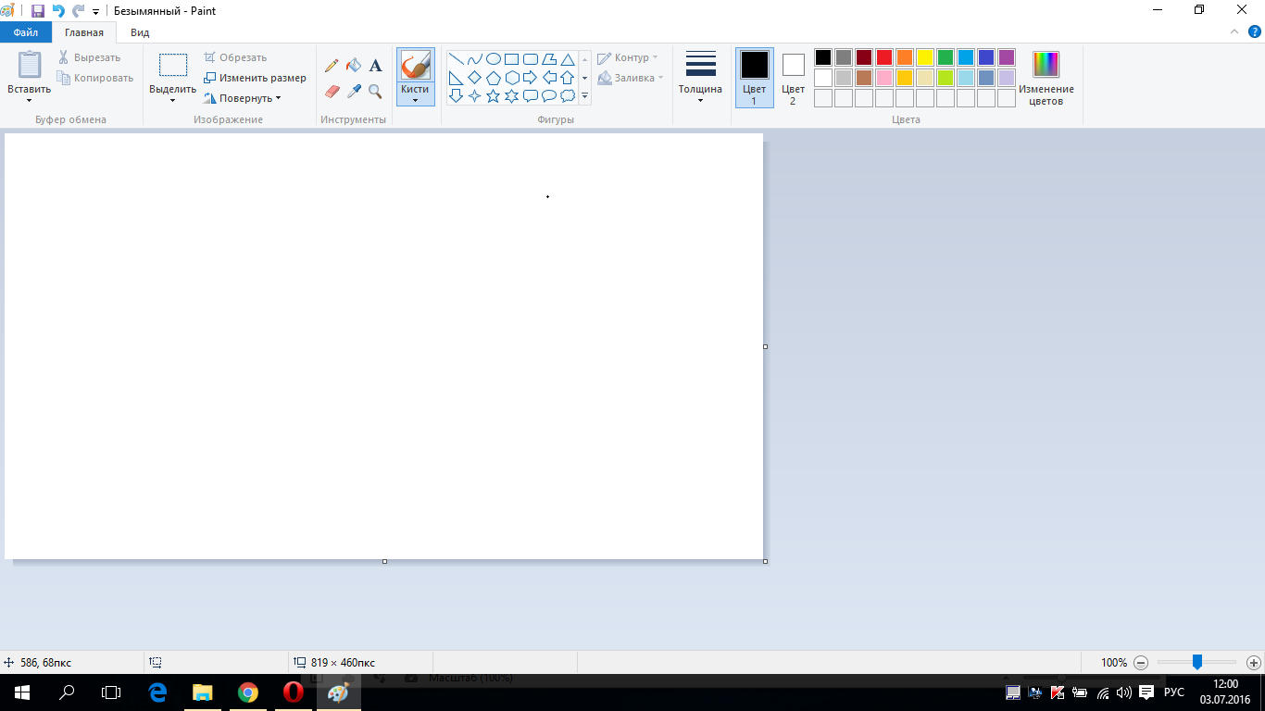Open Изменение цветов edit colors dialog
1265x711 pixels.
click(x=1046, y=78)
